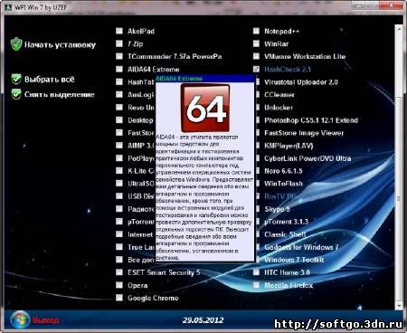Click the checkmark icon beside Выбрать всё

click(x=16, y=79)
